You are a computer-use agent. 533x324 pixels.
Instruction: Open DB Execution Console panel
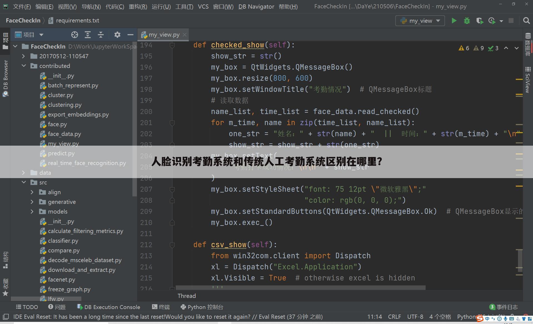pos(109,307)
